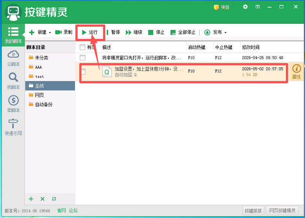Run the selected script with 运行

[x=90, y=32]
